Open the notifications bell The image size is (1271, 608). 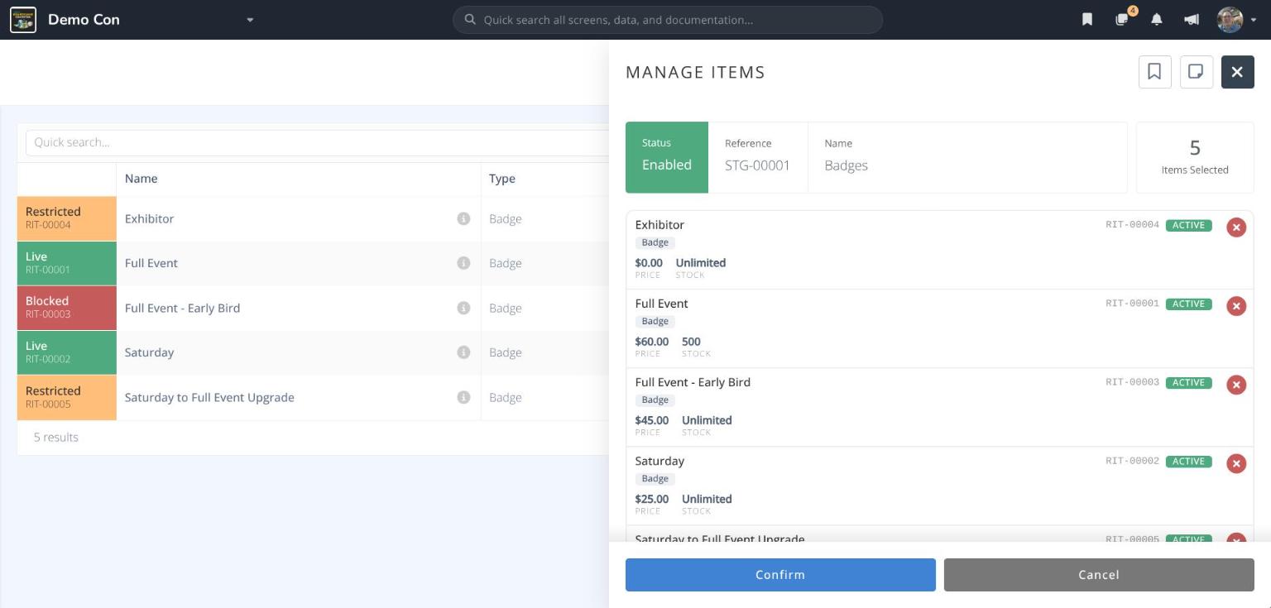click(1157, 20)
